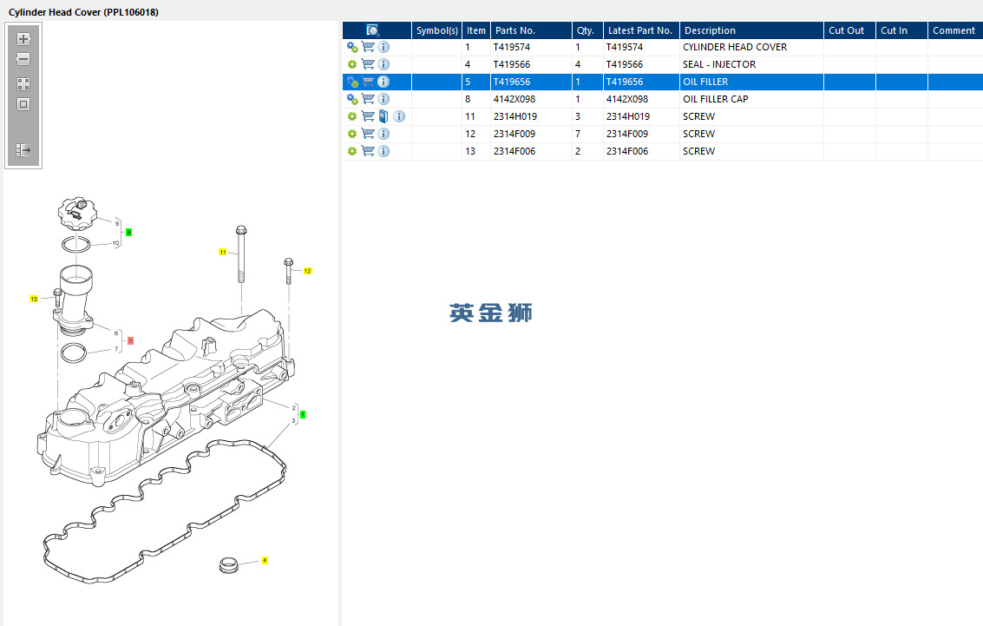
Task: Click gear icon on SCREW 2314F006 row
Action: 352,151
